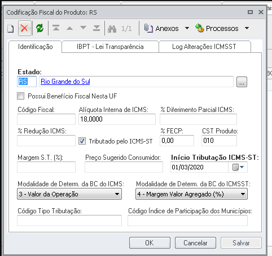Go to next record down arrow

coord(83,28)
